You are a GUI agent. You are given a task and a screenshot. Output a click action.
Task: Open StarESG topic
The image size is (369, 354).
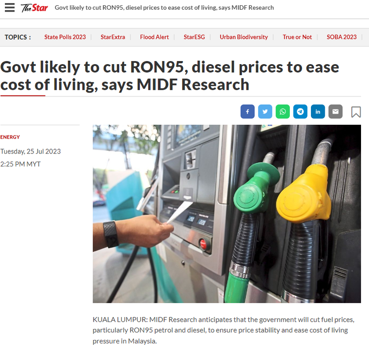(x=194, y=37)
